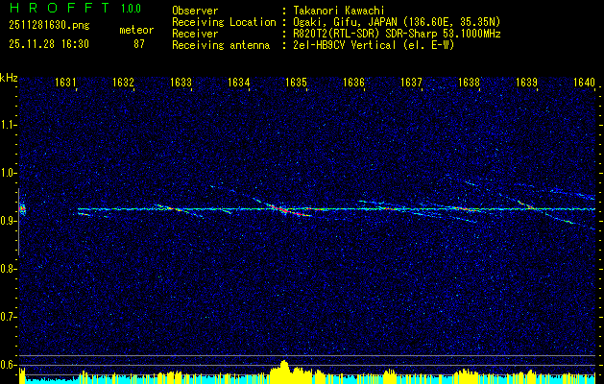Click the Receiver label

(195, 34)
